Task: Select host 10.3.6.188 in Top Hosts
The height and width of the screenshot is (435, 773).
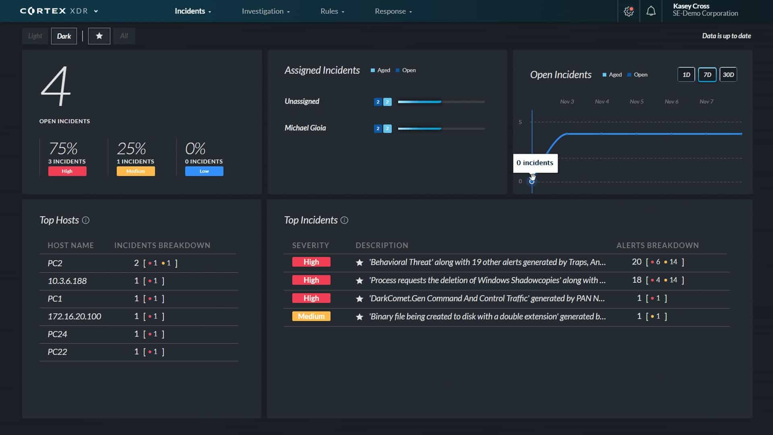Action: (x=67, y=281)
